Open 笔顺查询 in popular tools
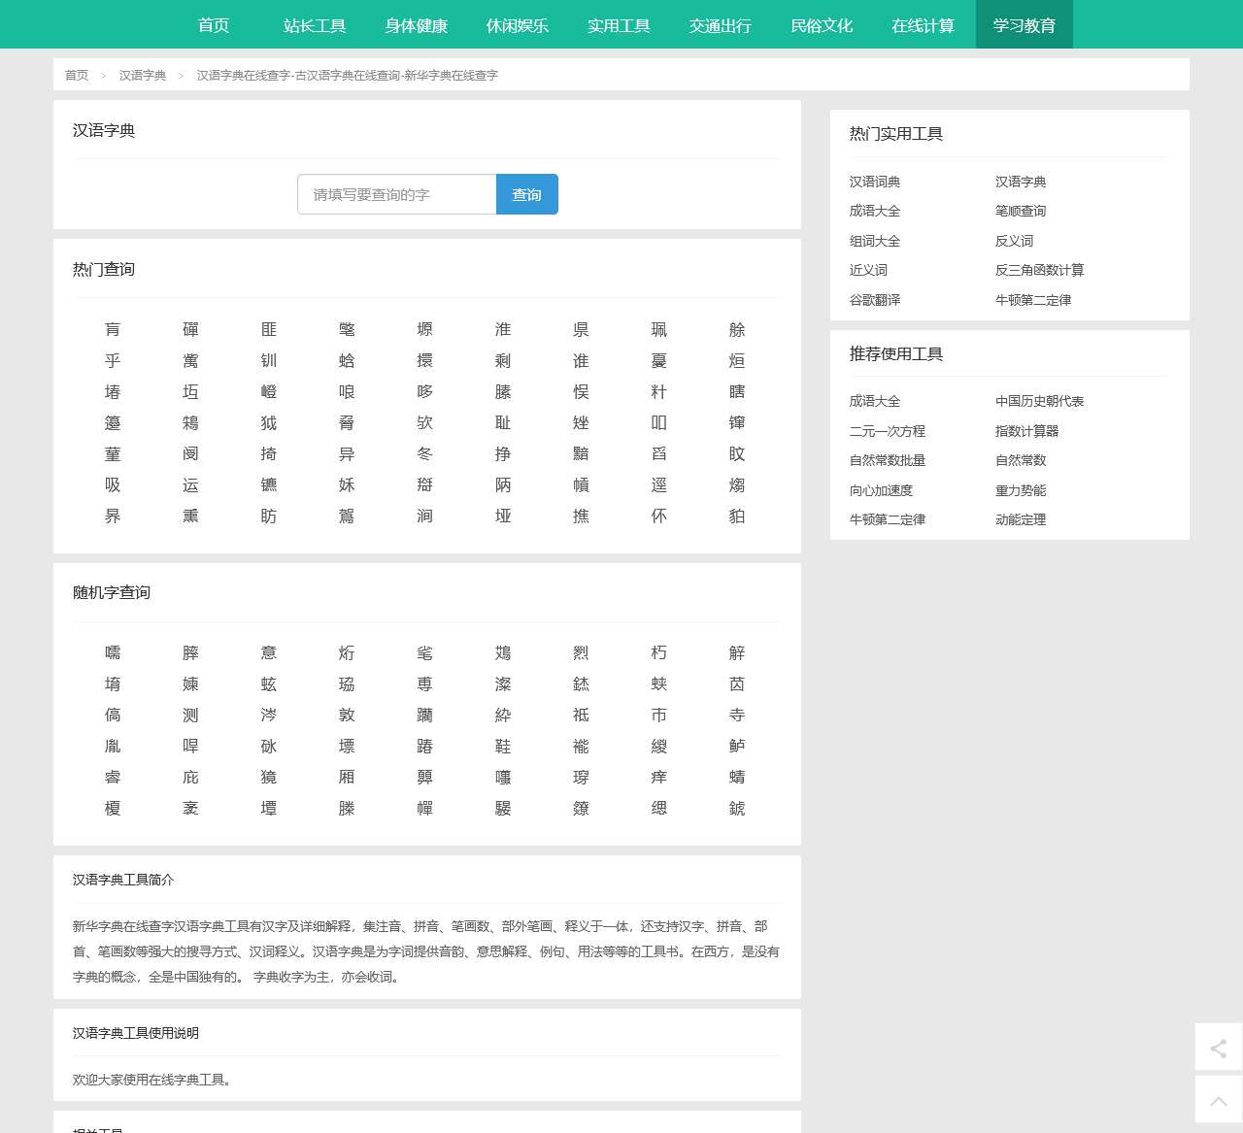Screen dimensions: 1243x1133 pos(1021,211)
